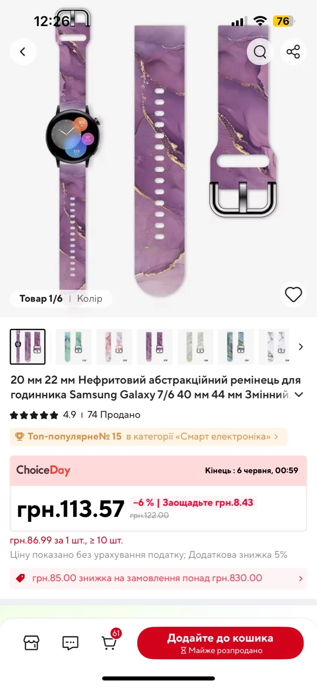Show more color thumbnails arrow
Screen dimensions: 317x687
click(x=301, y=347)
